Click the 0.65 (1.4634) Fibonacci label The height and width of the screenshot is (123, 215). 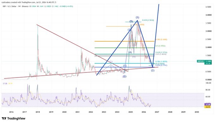pos(161,54)
